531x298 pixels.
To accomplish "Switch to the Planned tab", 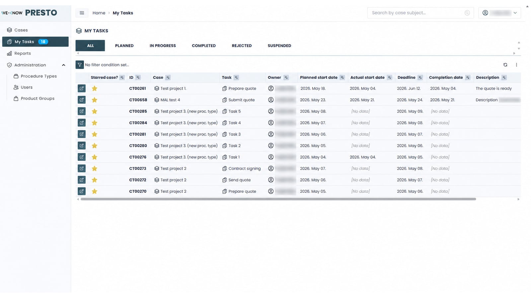I will (x=124, y=46).
